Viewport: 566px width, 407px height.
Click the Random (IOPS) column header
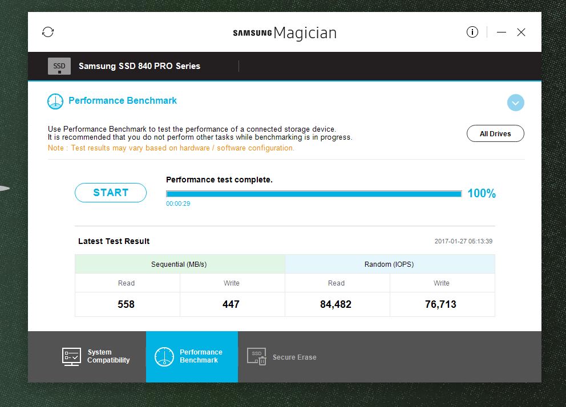tap(389, 264)
